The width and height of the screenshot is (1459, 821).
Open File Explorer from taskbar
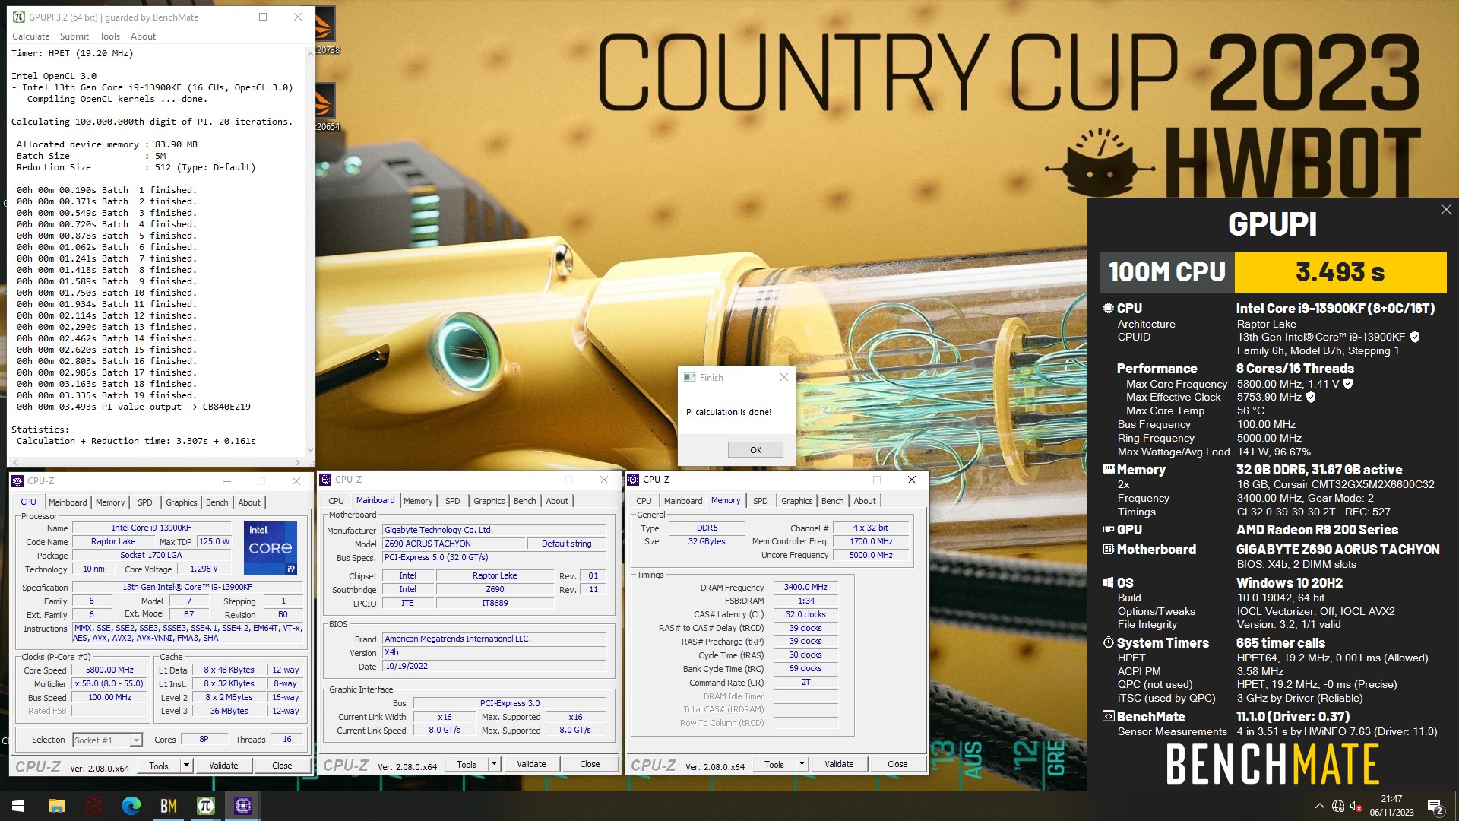coord(56,806)
